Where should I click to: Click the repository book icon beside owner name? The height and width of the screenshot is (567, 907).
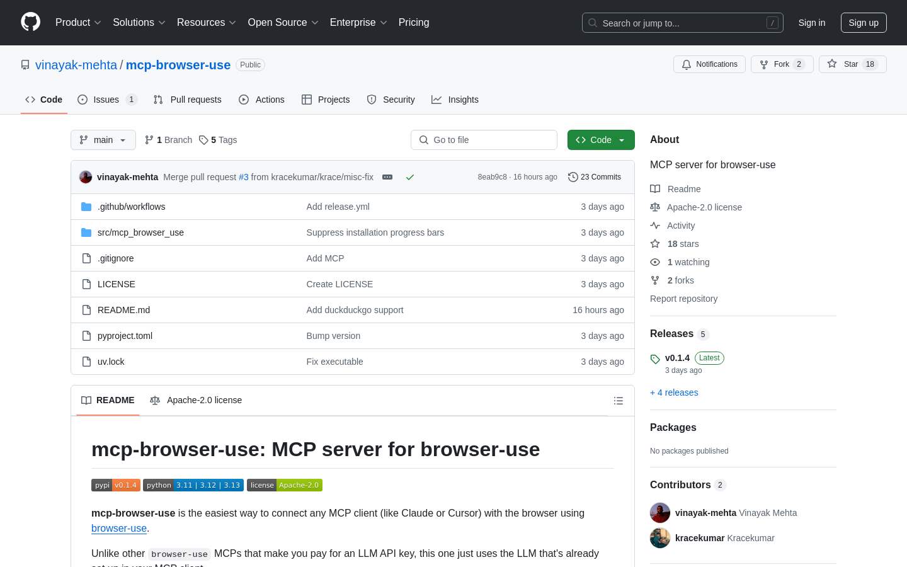(x=25, y=65)
